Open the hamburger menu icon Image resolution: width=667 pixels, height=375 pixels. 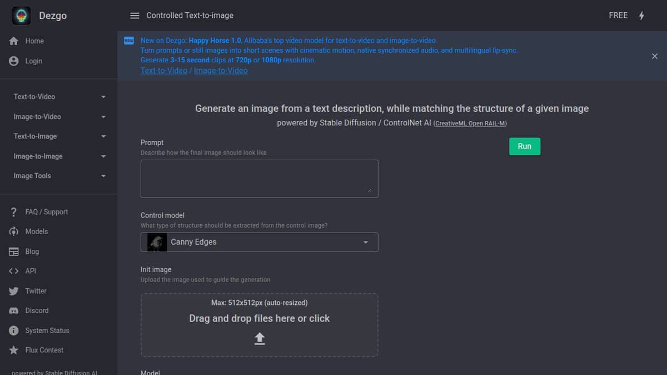pos(135,16)
